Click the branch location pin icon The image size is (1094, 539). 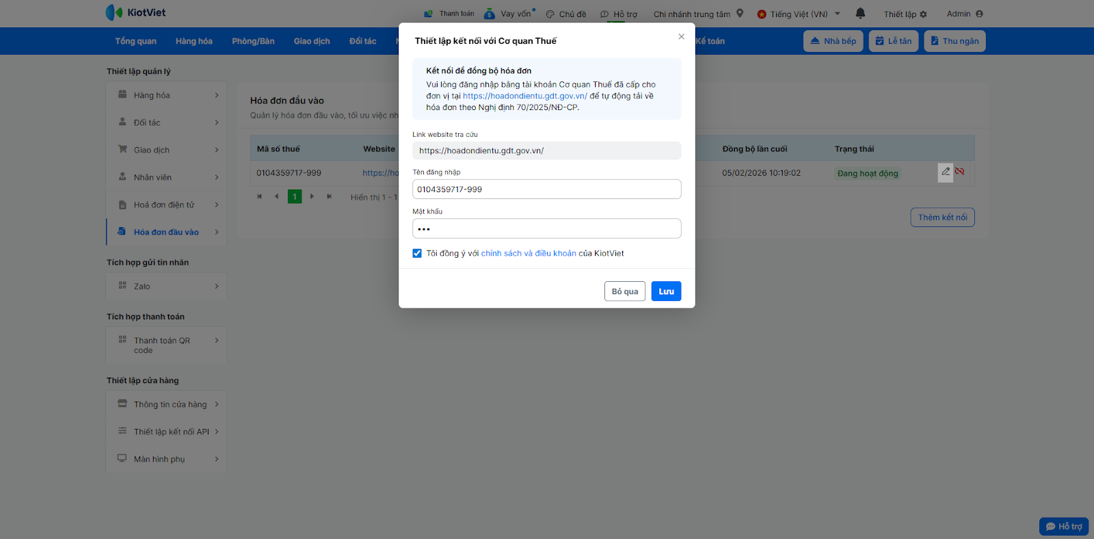point(740,13)
